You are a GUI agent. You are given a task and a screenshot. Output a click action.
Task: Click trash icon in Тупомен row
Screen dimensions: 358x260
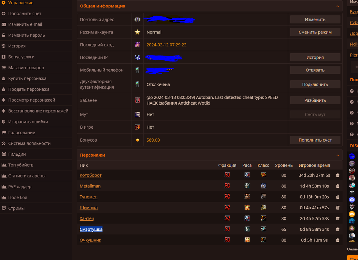[x=338, y=197]
